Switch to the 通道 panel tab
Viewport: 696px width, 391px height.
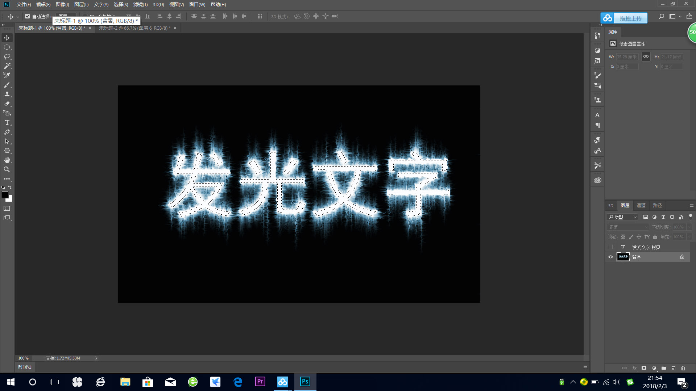click(x=641, y=205)
